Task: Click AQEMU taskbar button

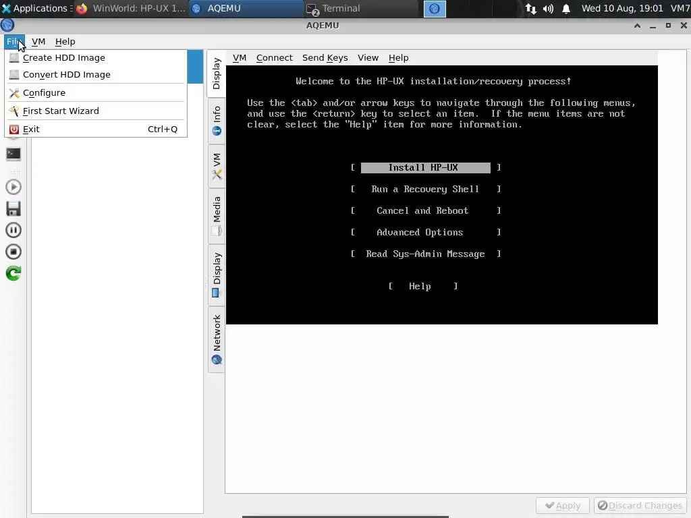Action: pos(246,8)
